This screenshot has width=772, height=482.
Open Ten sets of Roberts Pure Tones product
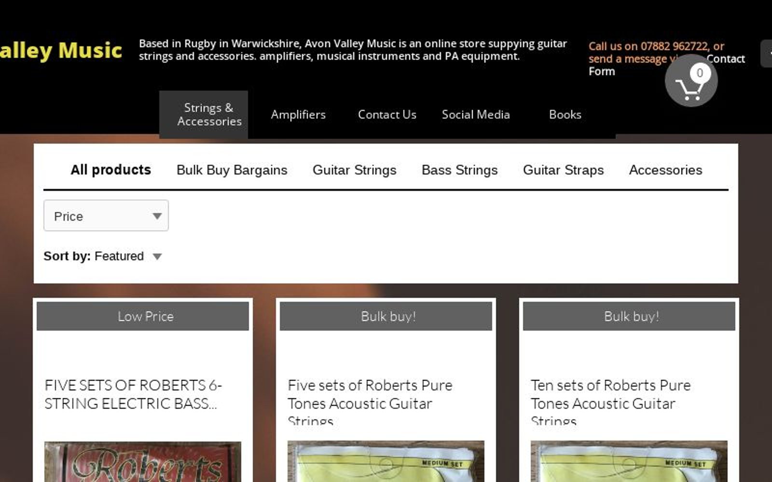click(x=611, y=402)
